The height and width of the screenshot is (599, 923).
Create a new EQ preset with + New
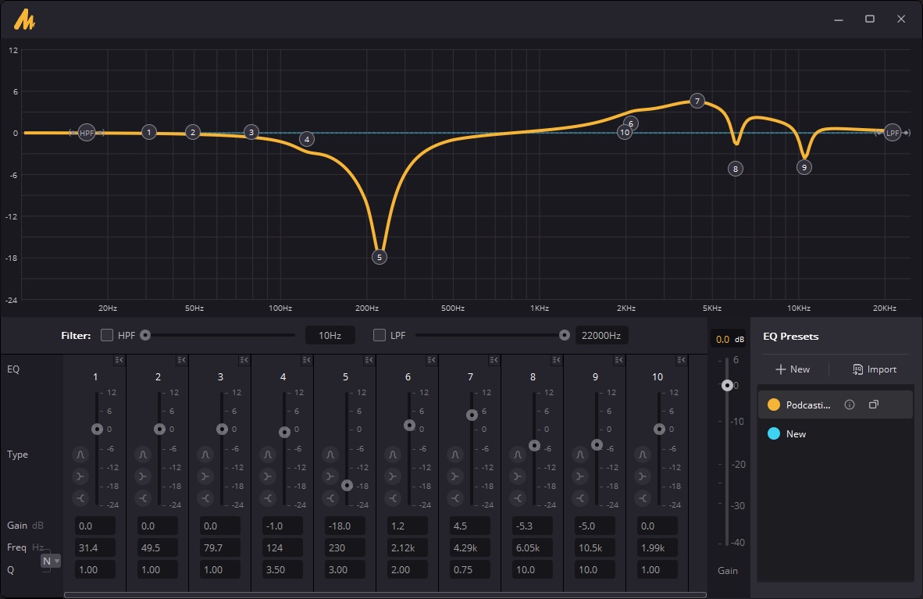pyautogui.click(x=793, y=369)
